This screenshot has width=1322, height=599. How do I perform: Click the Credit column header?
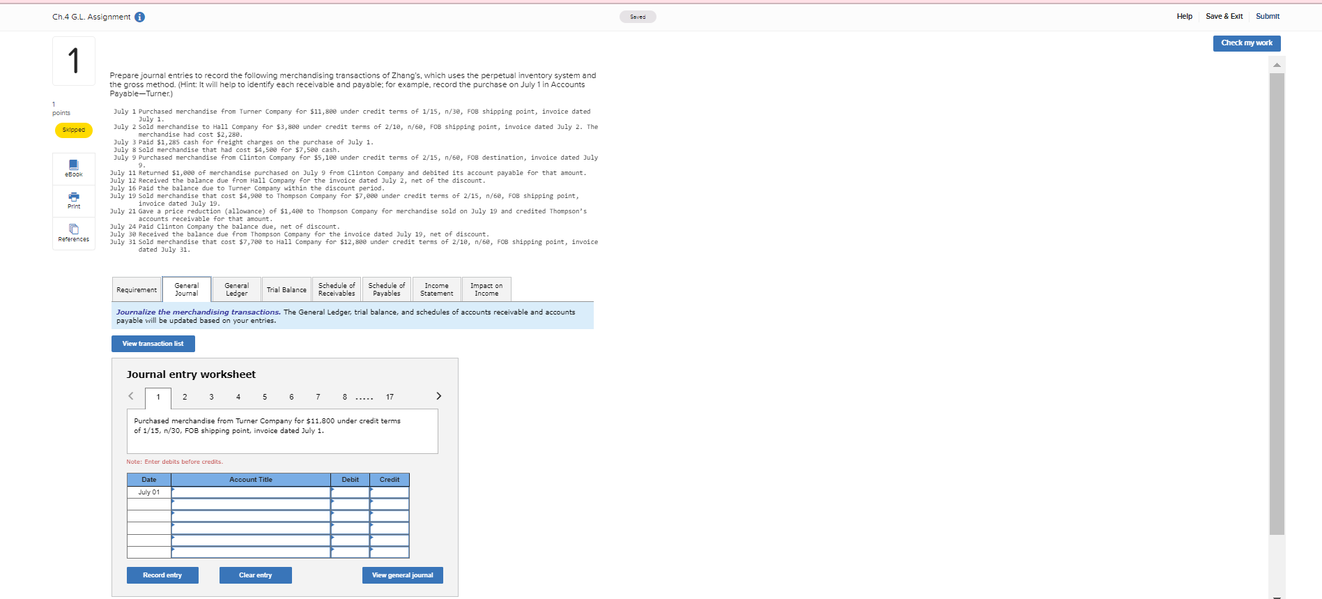390,480
